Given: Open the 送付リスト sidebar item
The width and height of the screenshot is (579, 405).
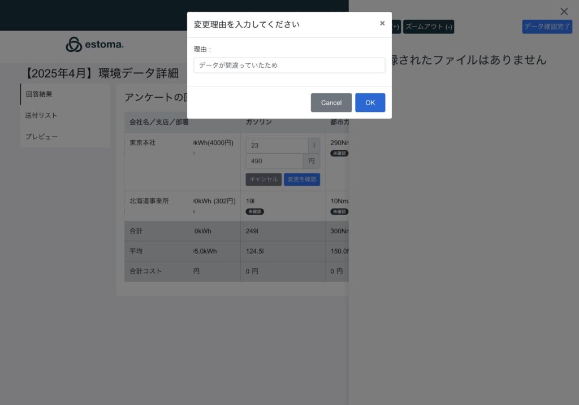Looking at the screenshot, I should [41, 115].
